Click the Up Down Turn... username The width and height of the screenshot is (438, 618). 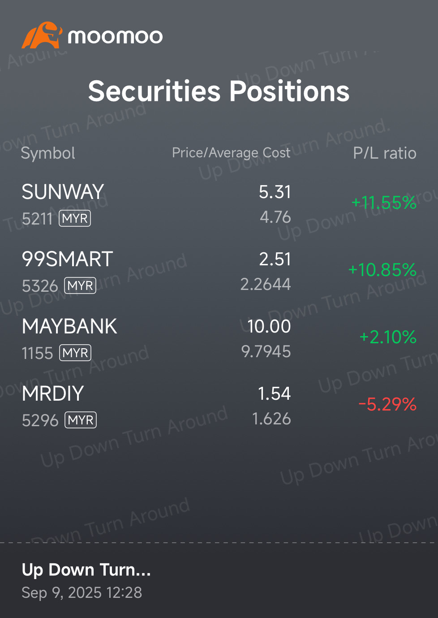[86, 570]
